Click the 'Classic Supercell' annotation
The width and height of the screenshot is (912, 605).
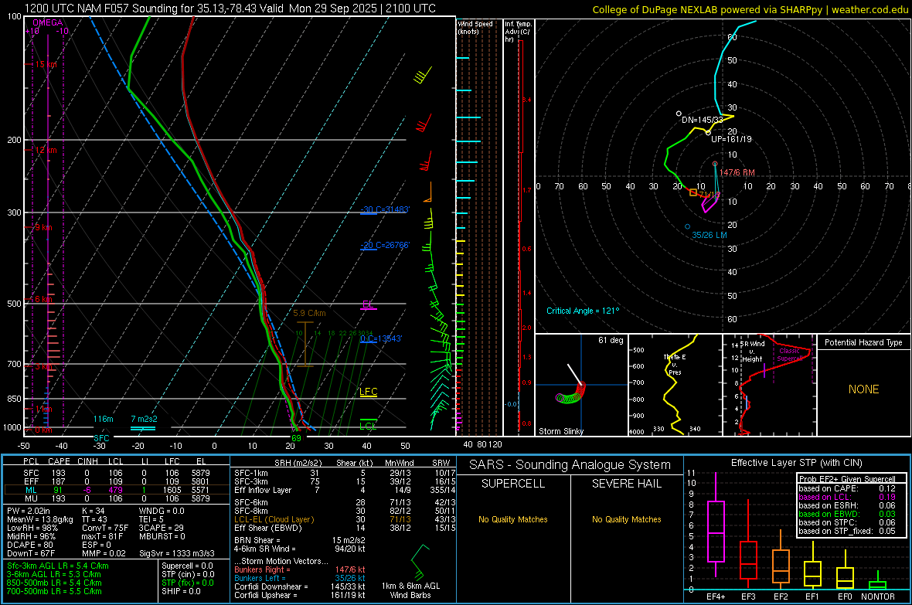click(790, 355)
